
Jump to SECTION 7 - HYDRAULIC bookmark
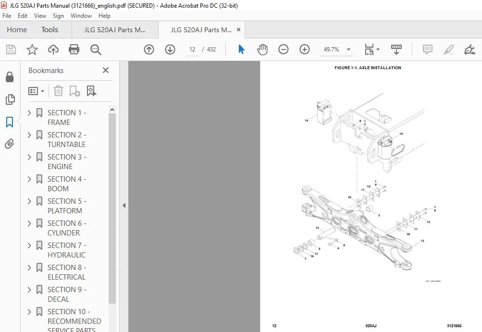coord(67,250)
